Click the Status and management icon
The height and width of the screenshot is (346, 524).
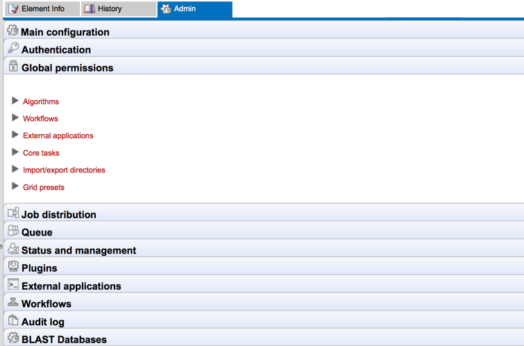pyautogui.click(x=13, y=248)
